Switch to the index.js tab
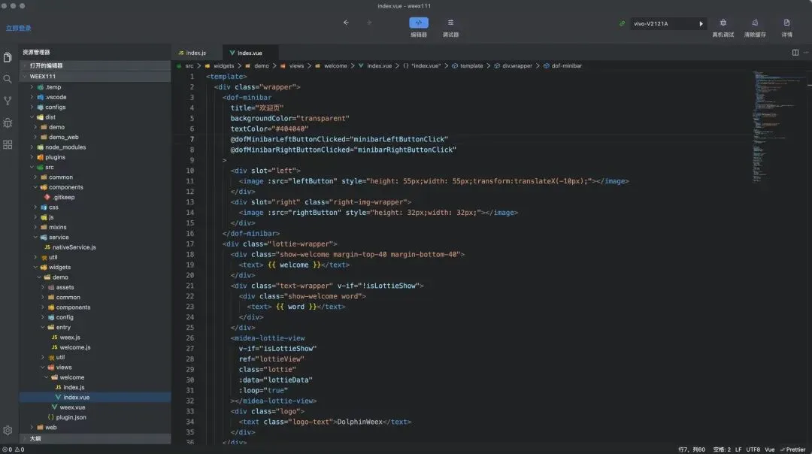This screenshot has width=812, height=454. click(195, 53)
